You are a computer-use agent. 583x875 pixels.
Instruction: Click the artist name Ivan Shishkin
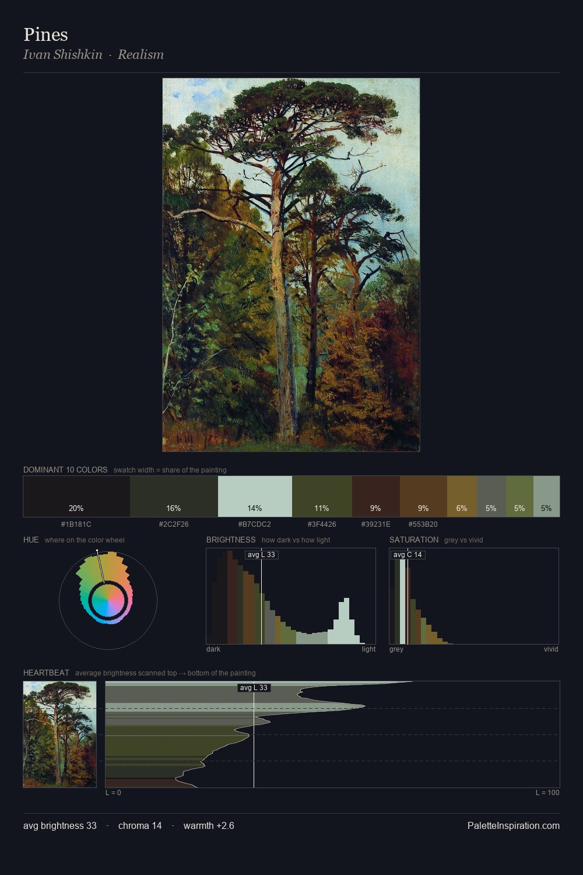click(62, 54)
